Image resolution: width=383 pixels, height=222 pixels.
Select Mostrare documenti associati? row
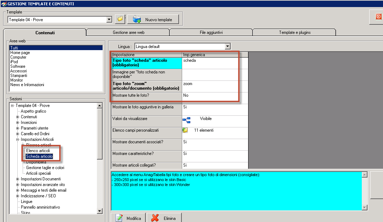point(146,144)
